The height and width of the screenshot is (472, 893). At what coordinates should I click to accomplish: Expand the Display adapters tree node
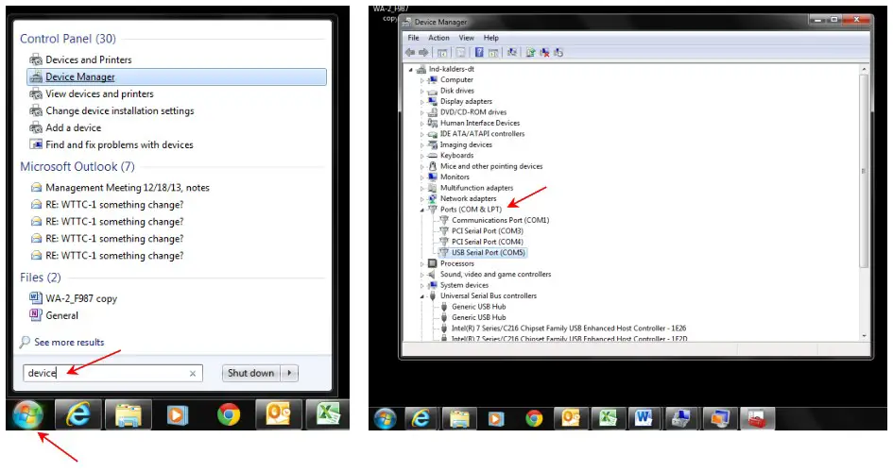tap(422, 102)
